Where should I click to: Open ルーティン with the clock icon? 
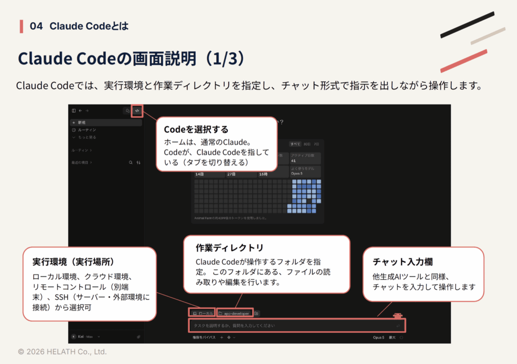[x=84, y=130]
